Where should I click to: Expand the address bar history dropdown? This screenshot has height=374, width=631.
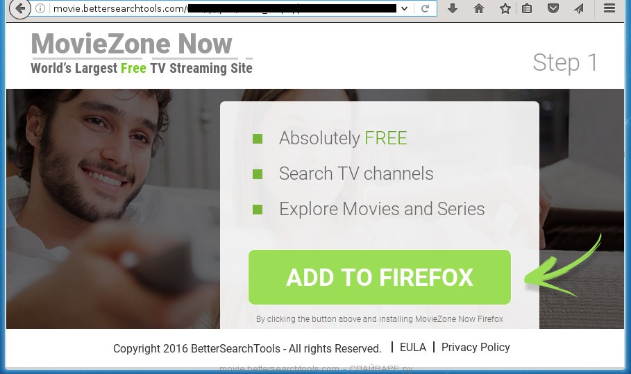[x=405, y=8]
